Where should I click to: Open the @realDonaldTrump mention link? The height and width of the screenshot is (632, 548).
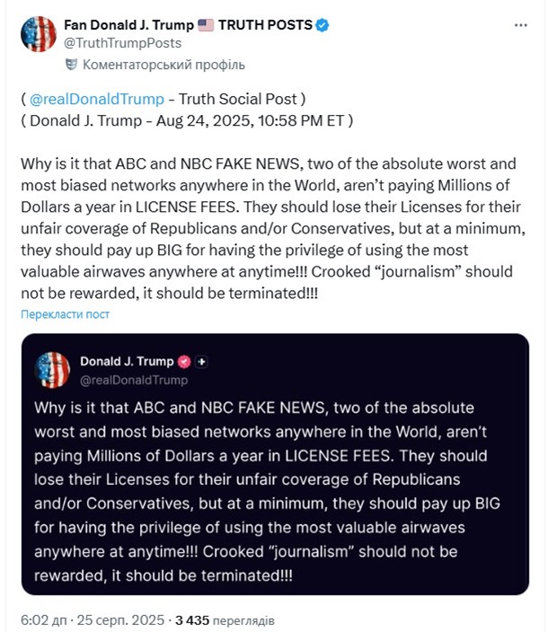coord(97,99)
